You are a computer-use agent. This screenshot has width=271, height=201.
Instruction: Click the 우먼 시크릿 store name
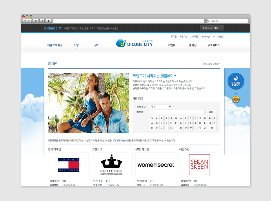(x=142, y=149)
